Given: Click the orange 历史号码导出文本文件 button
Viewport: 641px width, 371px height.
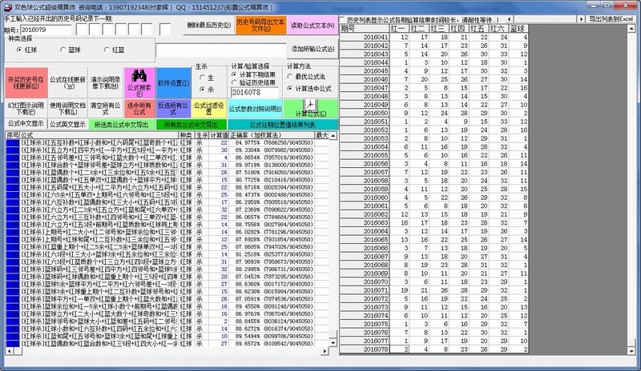Looking at the screenshot, I should [261, 26].
